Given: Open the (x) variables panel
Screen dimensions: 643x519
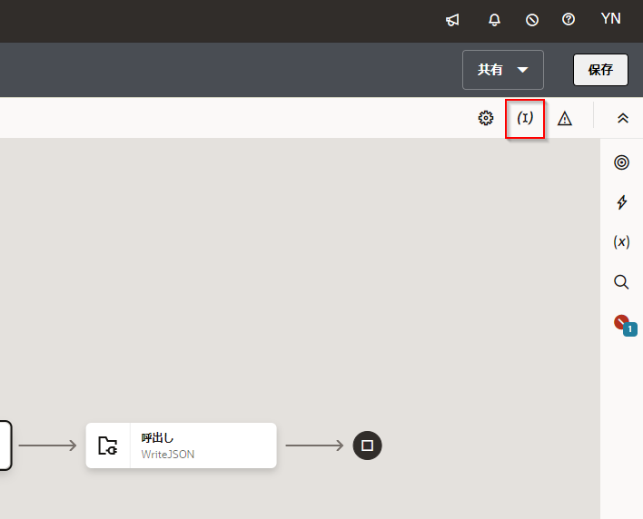Looking at the screenshot, I should (x=621, y=241).
